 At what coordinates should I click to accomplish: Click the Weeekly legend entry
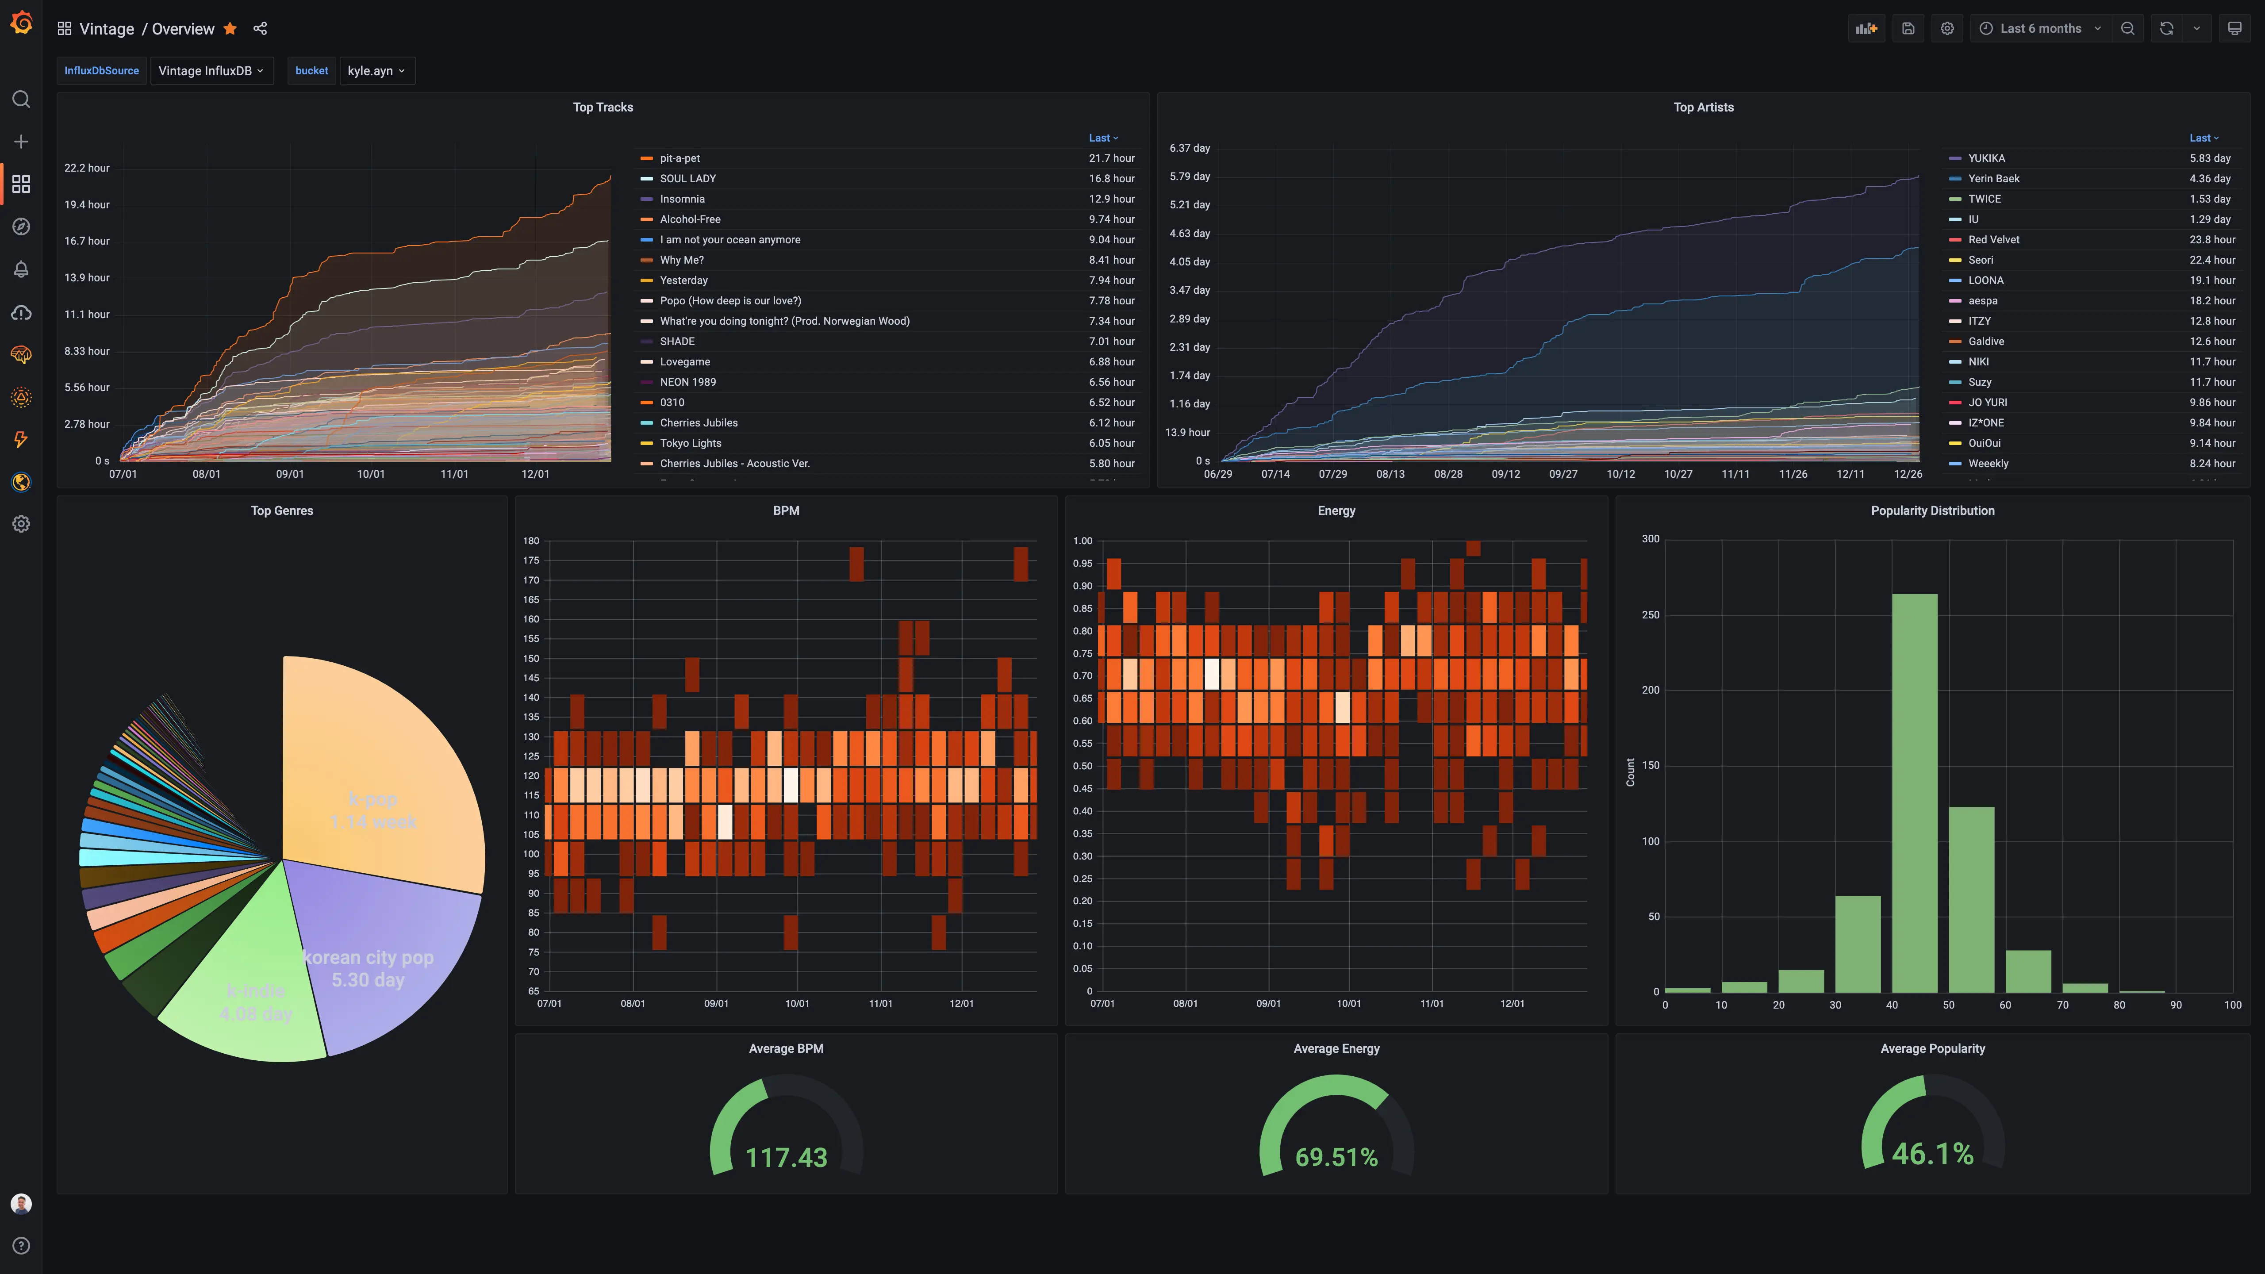tap(1988, 463)
